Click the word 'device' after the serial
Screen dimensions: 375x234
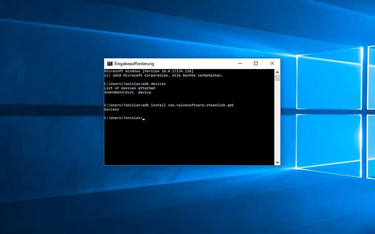click(x=144, y=92)
